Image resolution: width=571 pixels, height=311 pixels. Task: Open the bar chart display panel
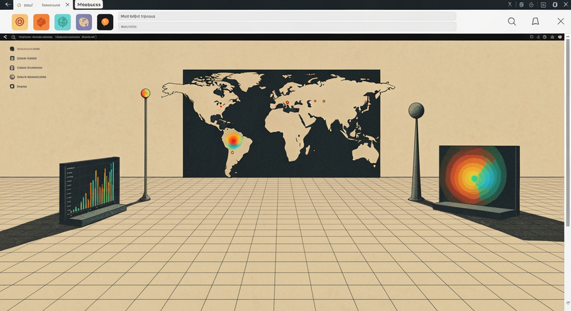[x=90, y=190]
